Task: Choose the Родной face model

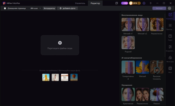Action: (x=128, y=42)
